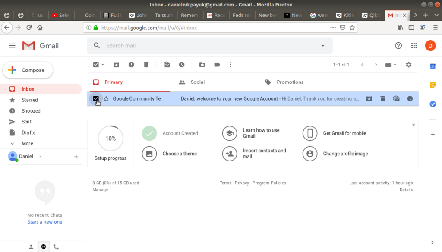Open Google Tasks side panel icon
This screenshot has width=442, height=252.
433,104
